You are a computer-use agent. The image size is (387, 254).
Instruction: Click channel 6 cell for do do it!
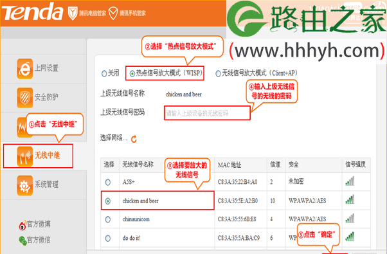pos(271,238)
